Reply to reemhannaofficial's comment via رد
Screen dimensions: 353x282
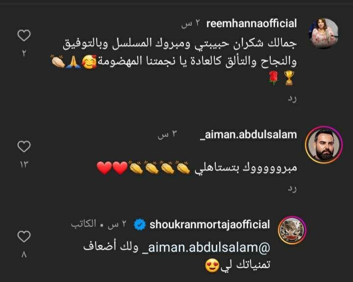[x=292, y=99]
